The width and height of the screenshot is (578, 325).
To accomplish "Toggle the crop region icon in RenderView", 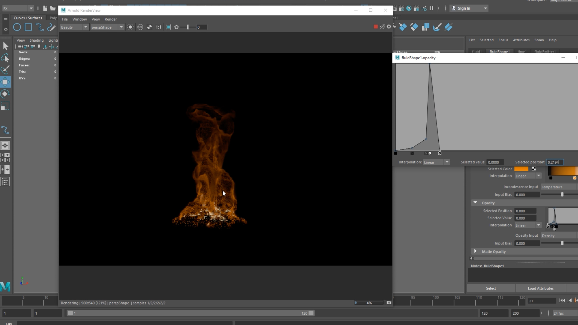I will point(168,27).
